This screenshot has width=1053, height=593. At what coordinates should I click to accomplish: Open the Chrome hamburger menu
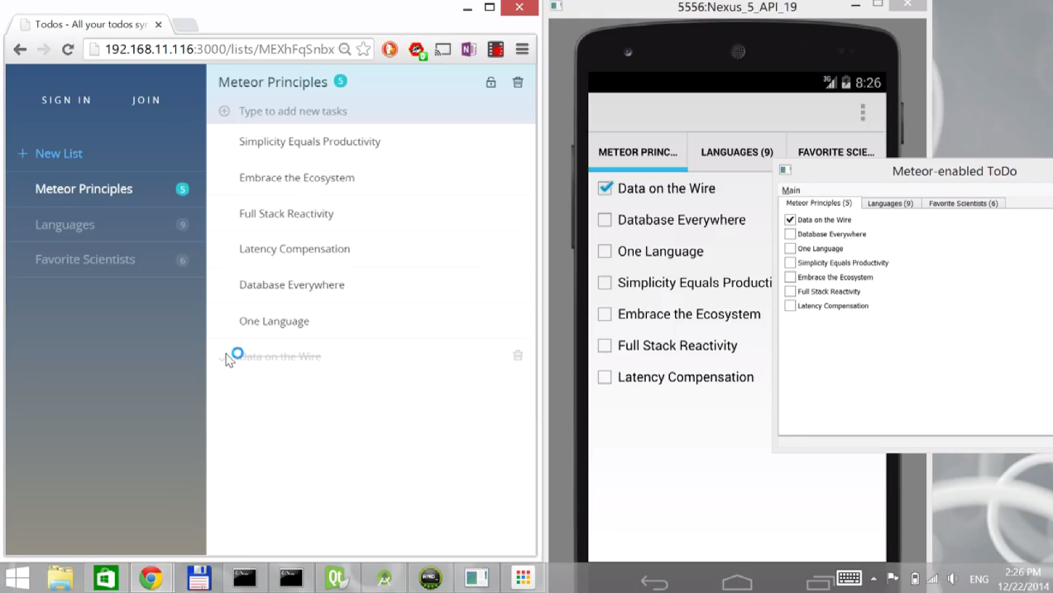pyautogui.click(x=522, y=50)
